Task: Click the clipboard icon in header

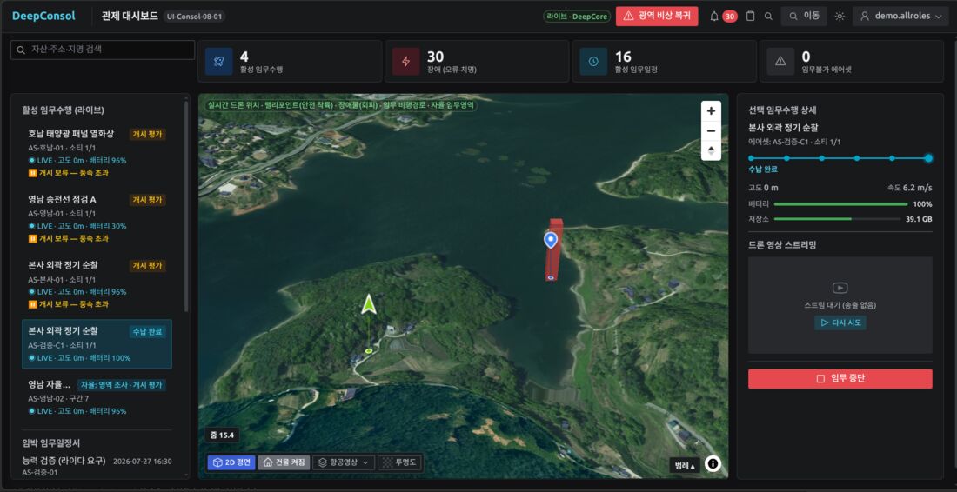Action: 751,17
